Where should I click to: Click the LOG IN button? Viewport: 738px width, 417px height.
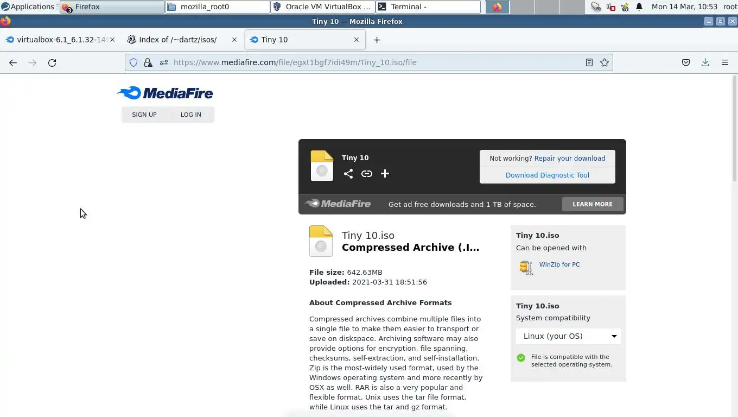click(191, 115)
